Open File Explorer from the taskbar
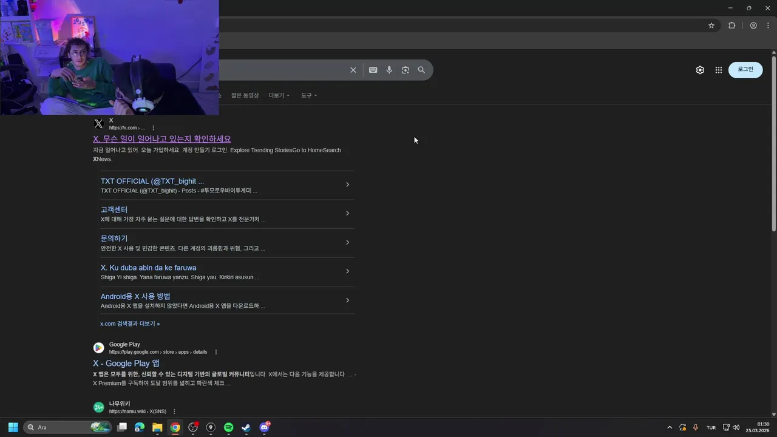Screen dimensions: 777x437 (x=157, y=427)
